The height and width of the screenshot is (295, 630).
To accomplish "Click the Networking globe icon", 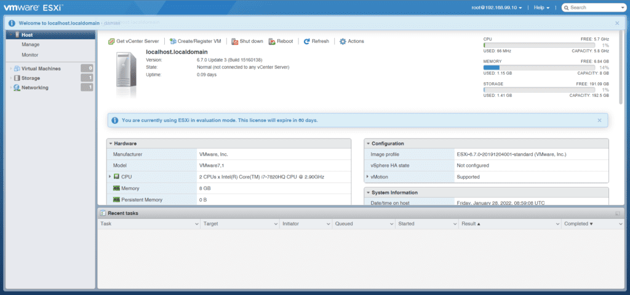I will pos(17,88).
